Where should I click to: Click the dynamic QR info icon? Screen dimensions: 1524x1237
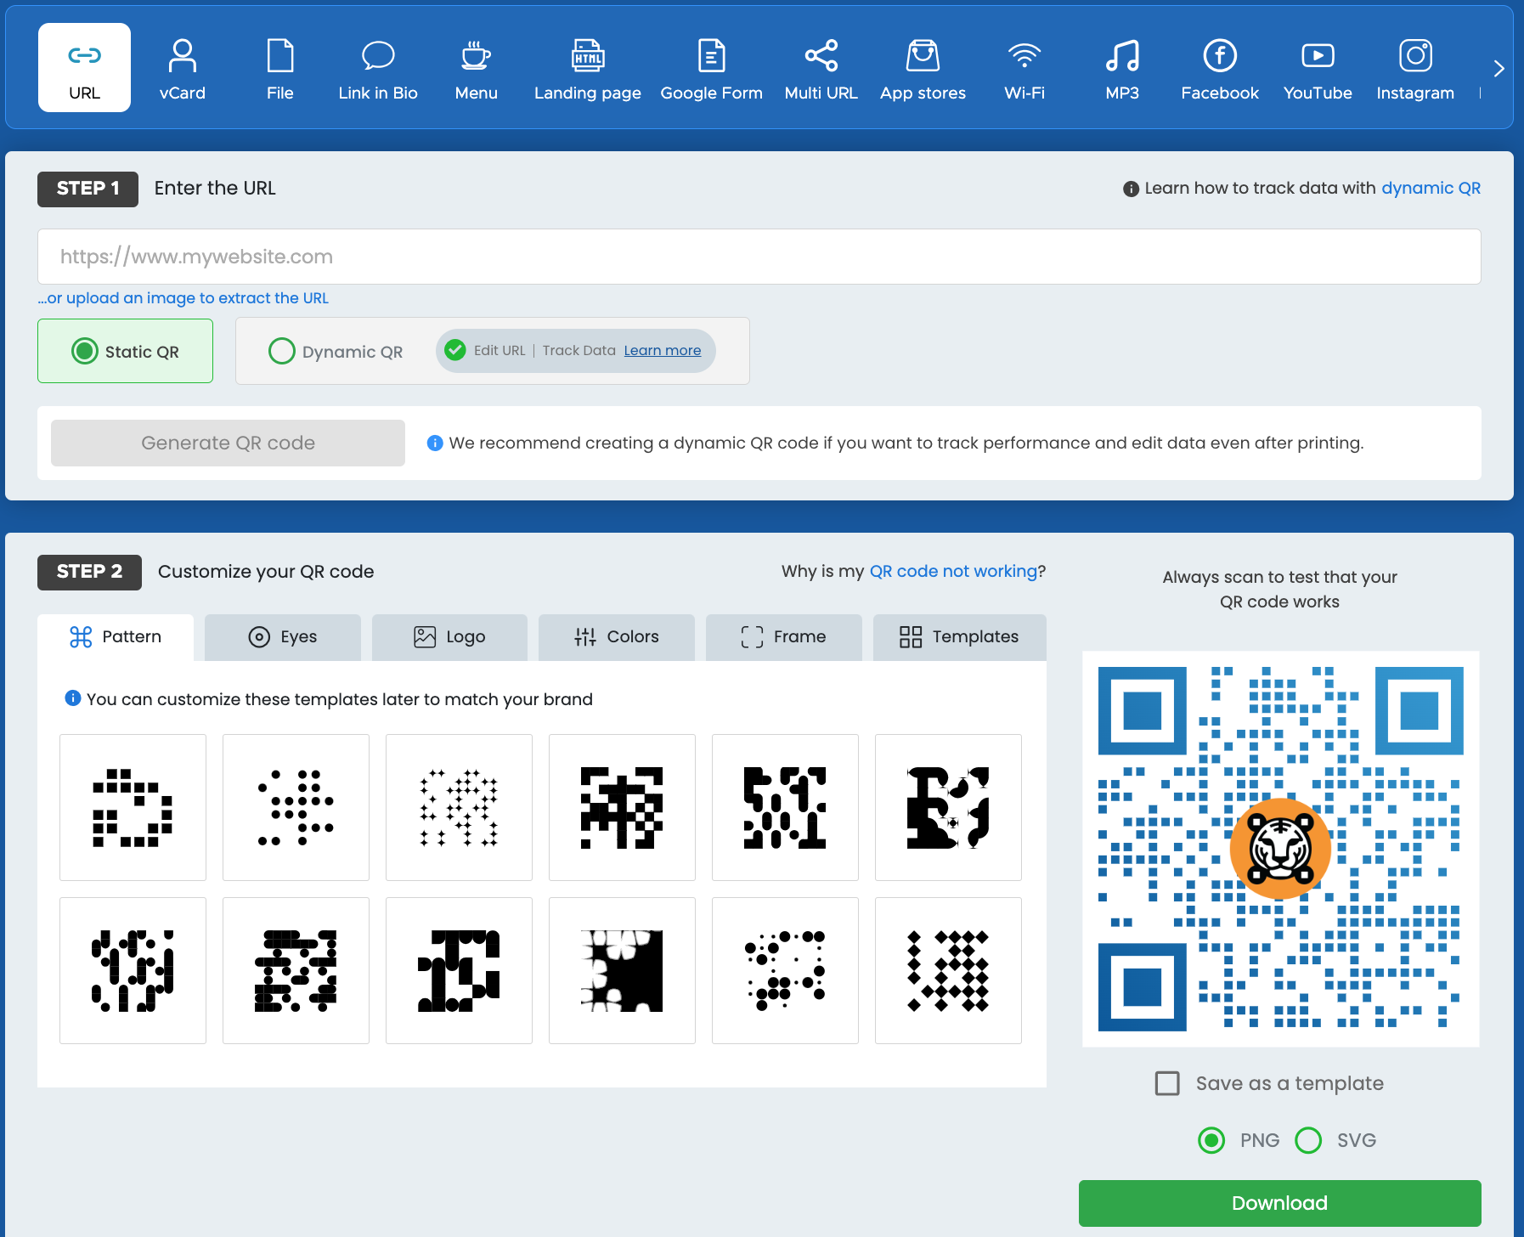pyautogui.click(x=1131, y=189)
